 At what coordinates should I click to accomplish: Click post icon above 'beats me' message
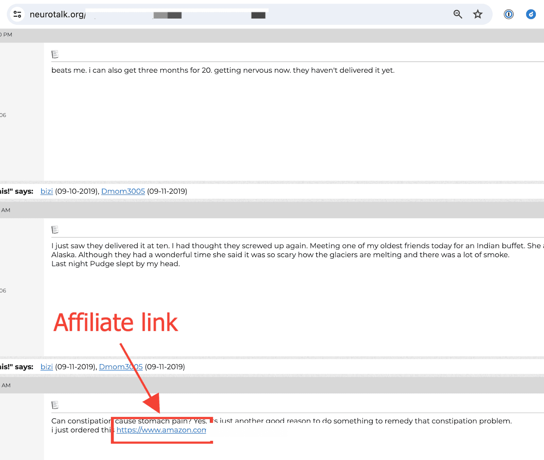pos(55,54)
